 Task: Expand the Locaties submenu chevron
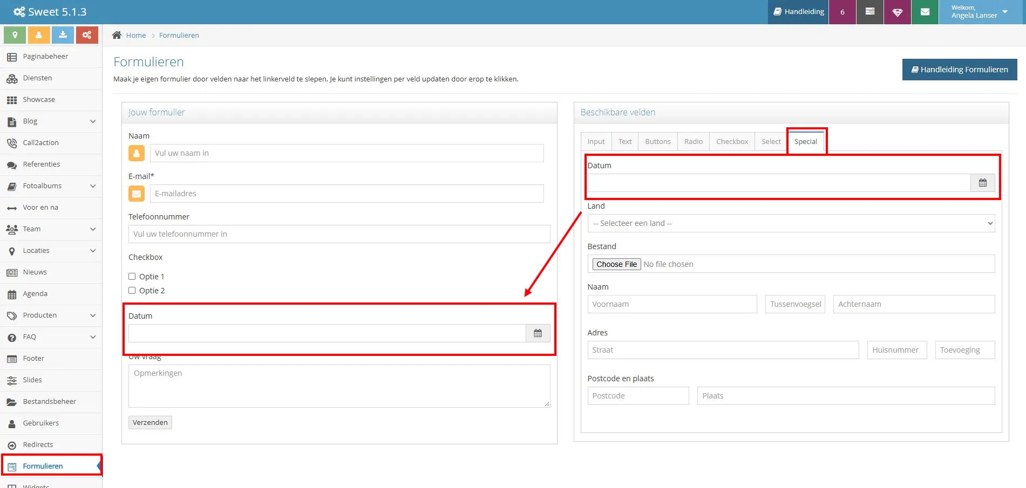(x=93, y=251)
